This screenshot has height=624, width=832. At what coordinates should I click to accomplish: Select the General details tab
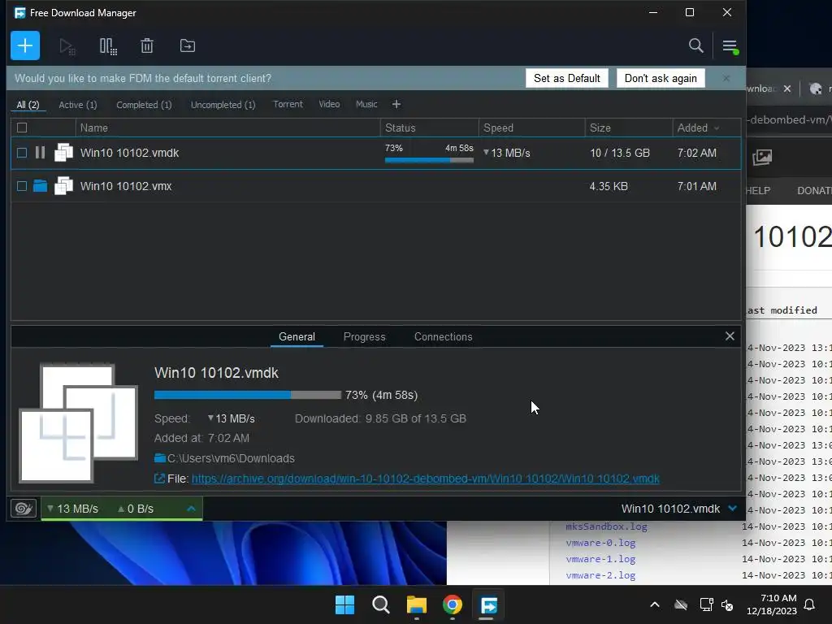[x=297, y=337]
